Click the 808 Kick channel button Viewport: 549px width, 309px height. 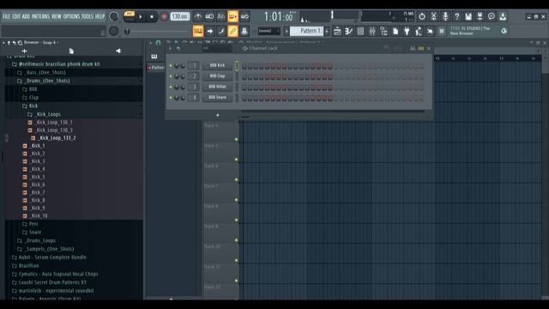click(x=217, y=65)
